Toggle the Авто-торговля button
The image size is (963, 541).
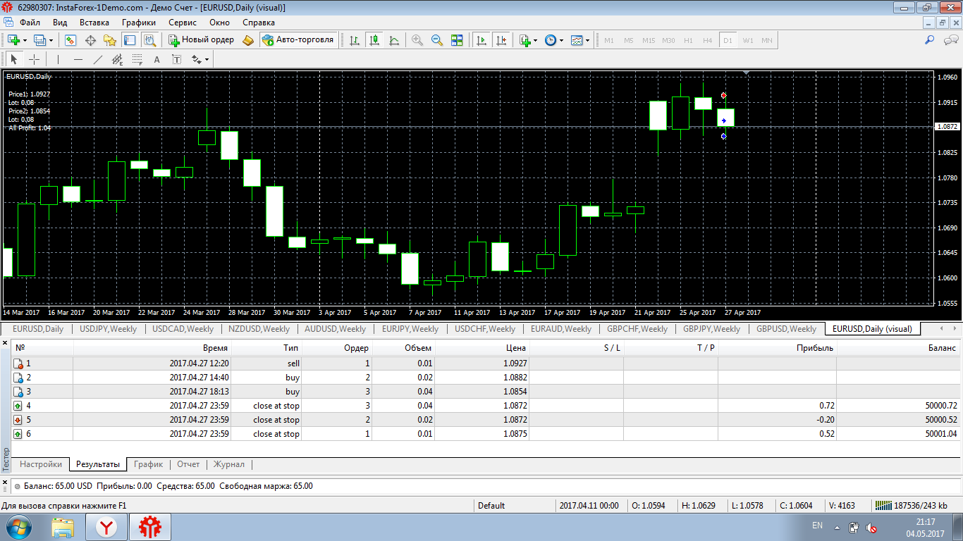[298, 40]
